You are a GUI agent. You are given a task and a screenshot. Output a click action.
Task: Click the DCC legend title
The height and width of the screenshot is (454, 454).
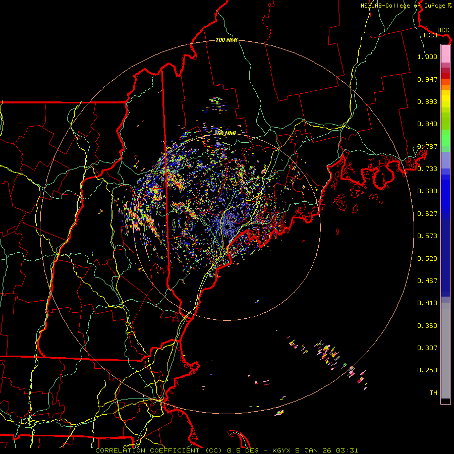click(x=443, y=30)
